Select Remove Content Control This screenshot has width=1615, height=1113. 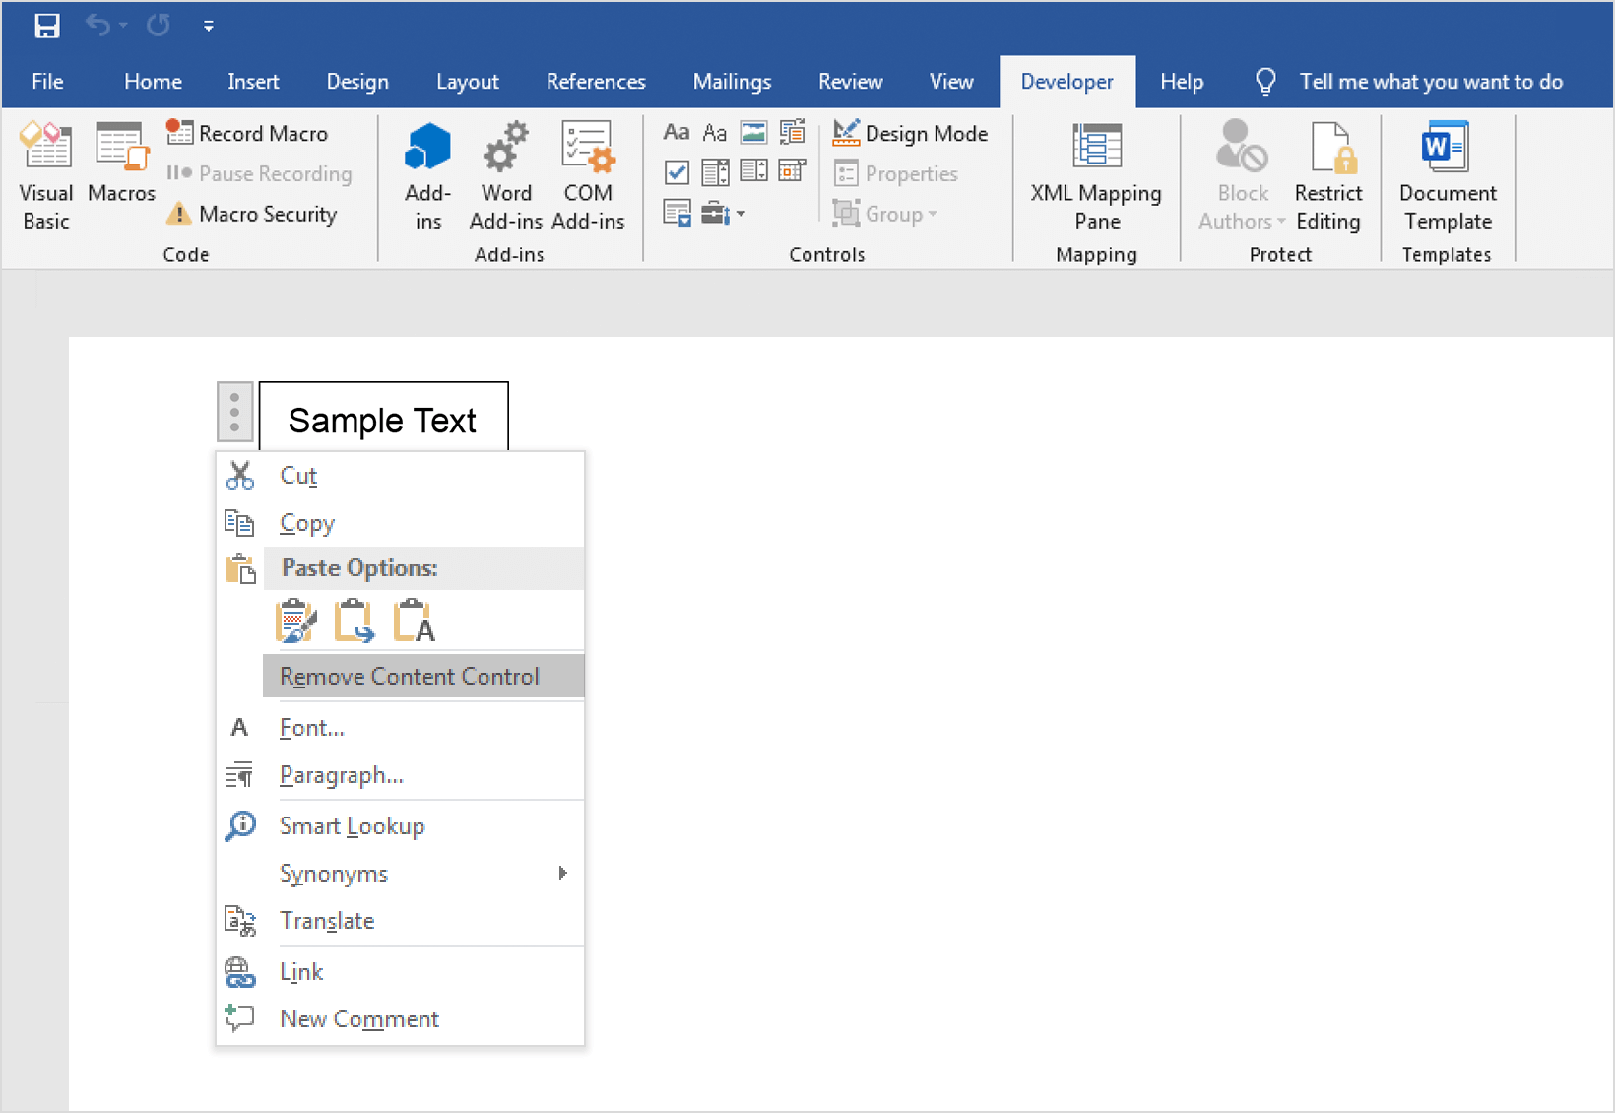pyautogui.click(x=423, y=677)
